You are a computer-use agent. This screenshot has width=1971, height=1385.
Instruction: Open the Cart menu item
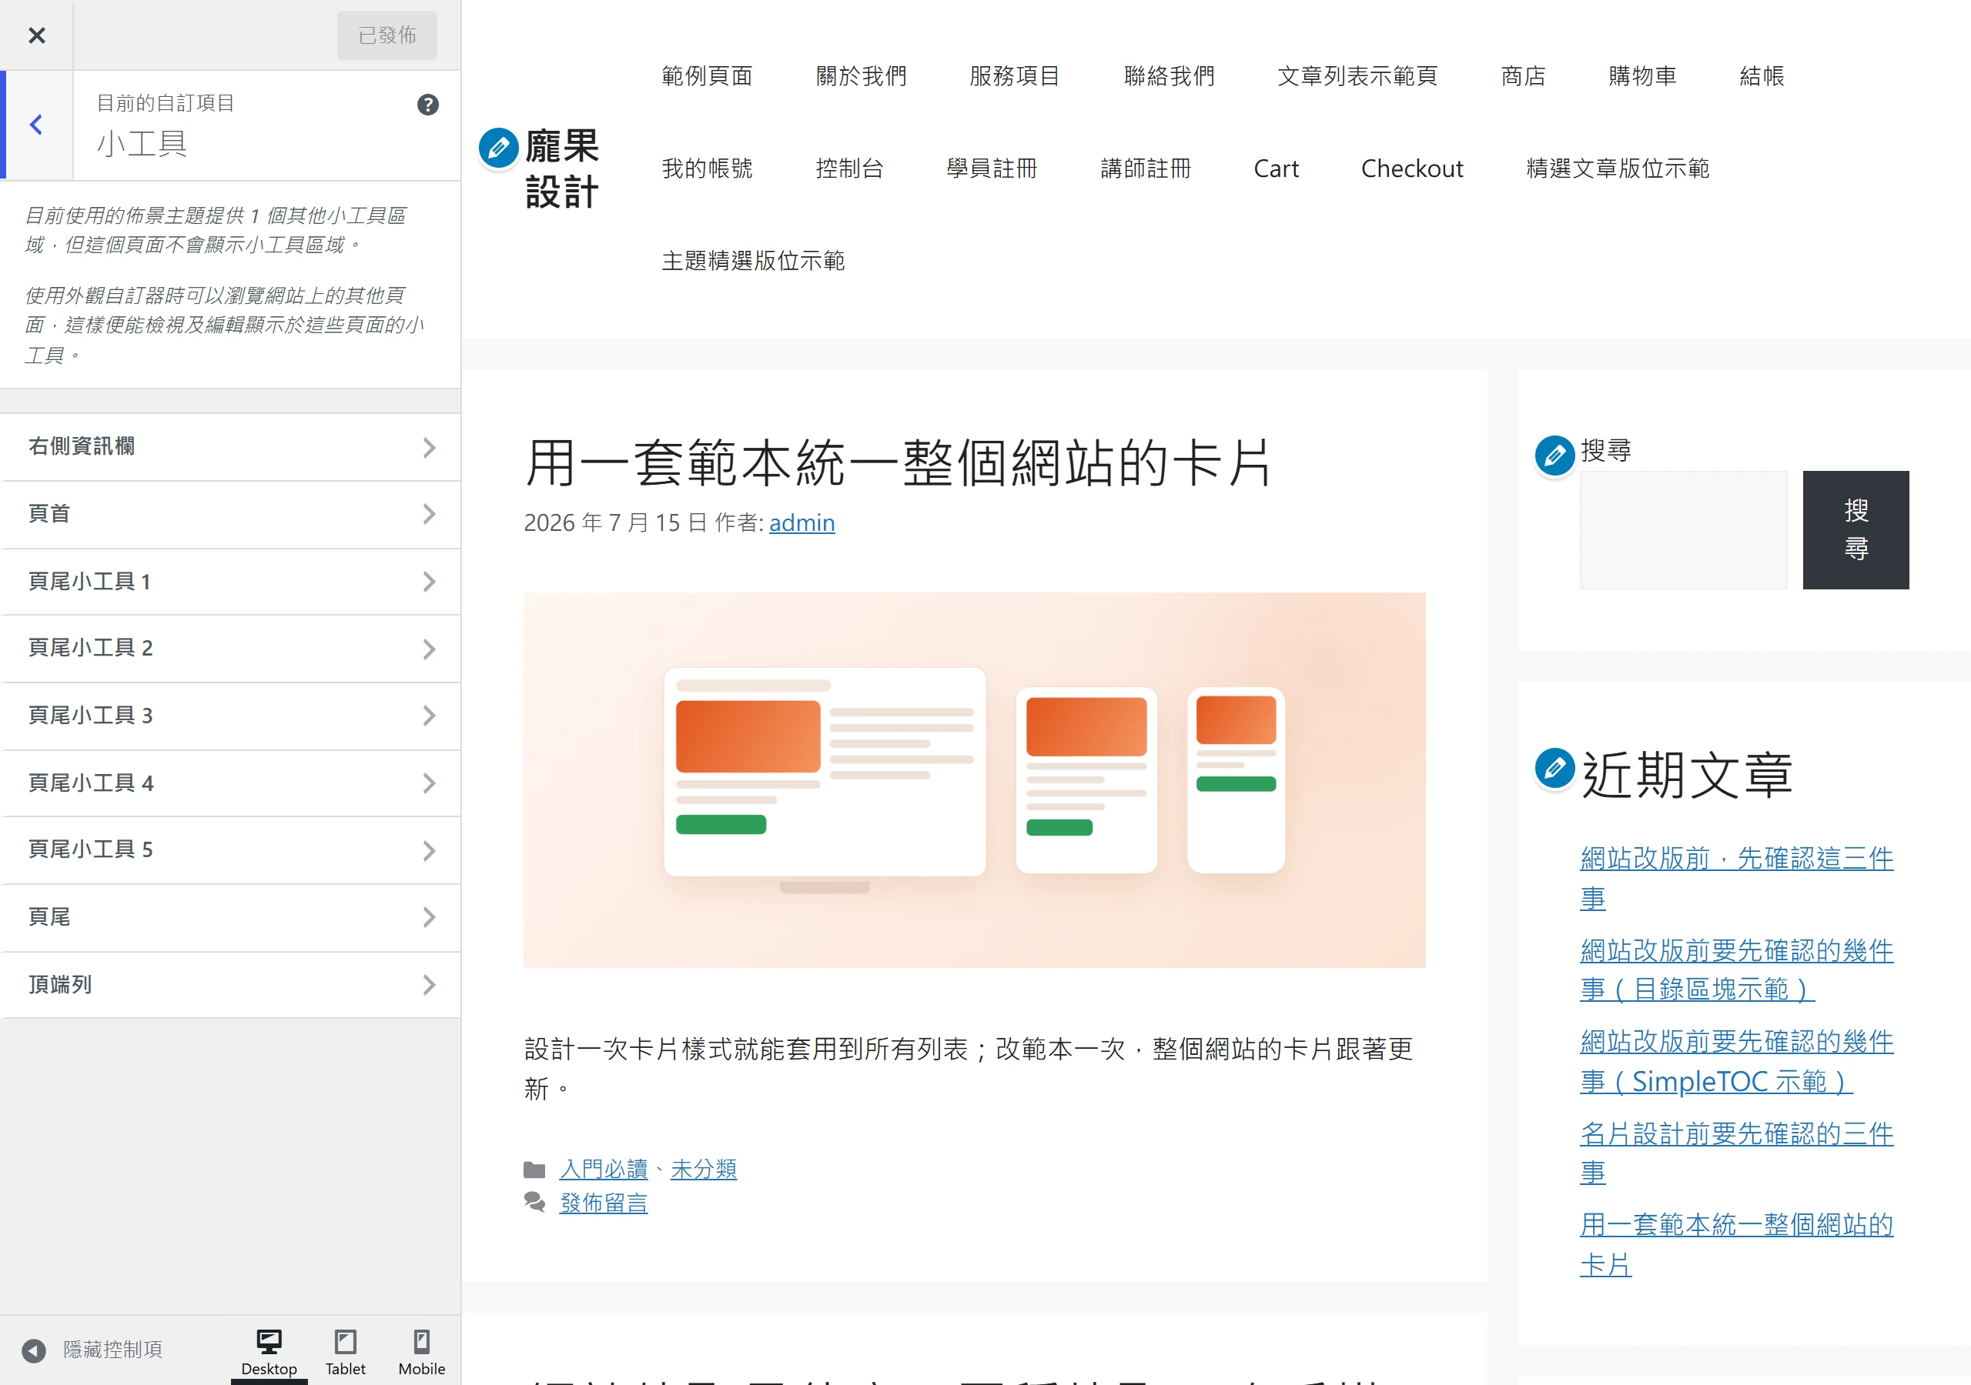click(1276, 169)
